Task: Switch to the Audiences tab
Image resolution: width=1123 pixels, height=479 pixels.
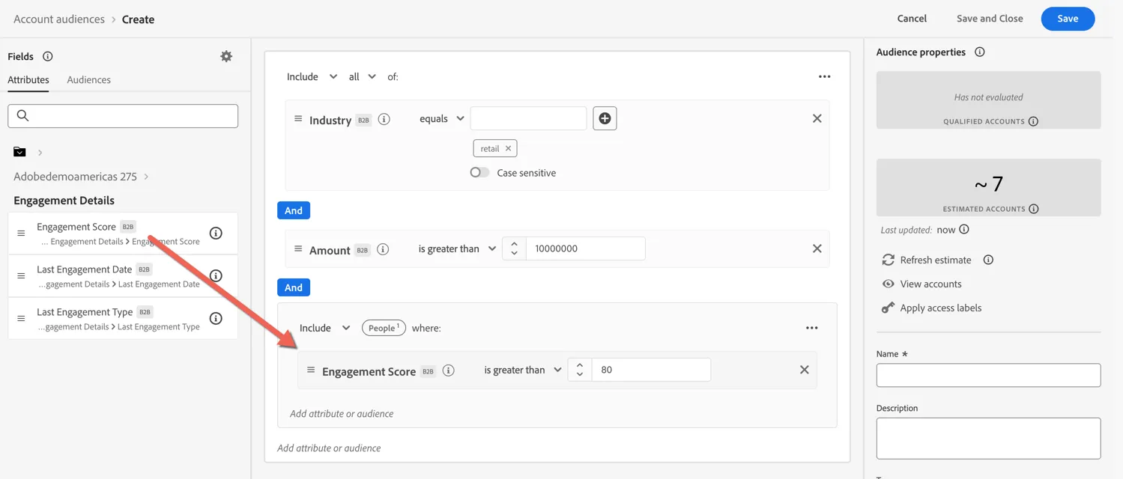Action: tap(88, 79)
